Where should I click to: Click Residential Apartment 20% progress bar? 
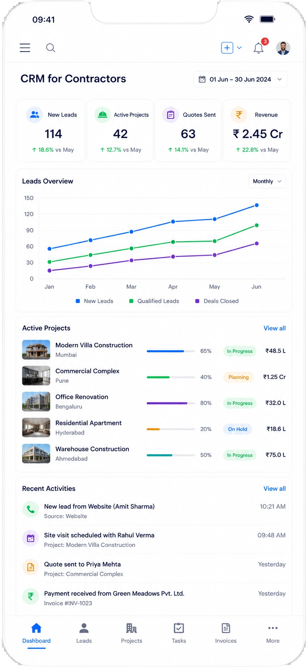[x=171, y=429]
